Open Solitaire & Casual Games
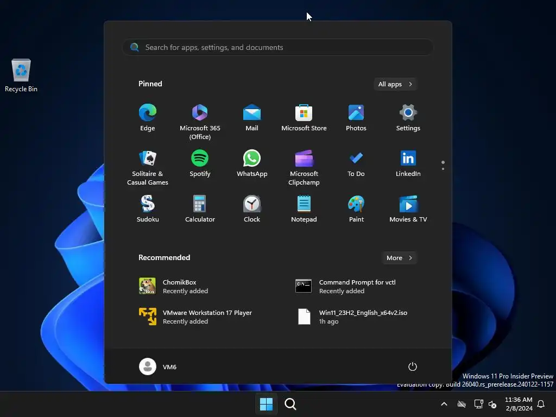The height and width of the screenshot is (417, 556). click(x=148, y=167)
